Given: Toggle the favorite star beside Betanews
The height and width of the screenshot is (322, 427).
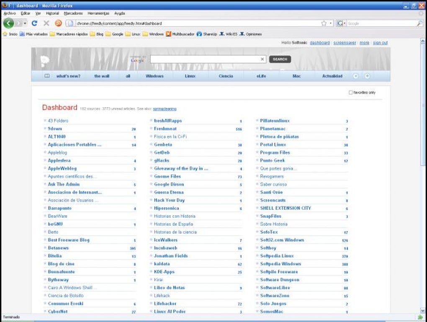Looking at the screenshot, I should (x=45, y=248).
